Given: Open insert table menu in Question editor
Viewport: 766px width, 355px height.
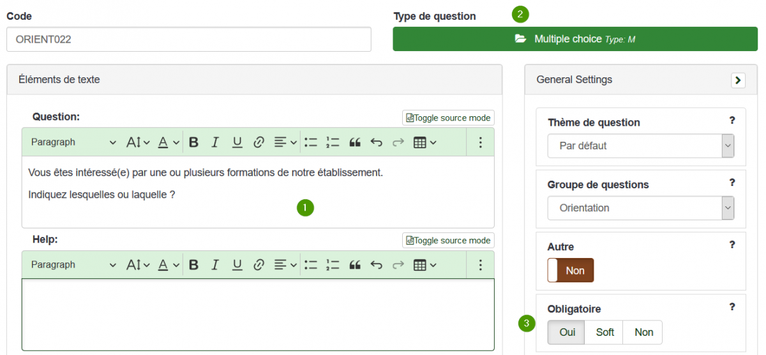Looking at the screenshot, I should tap(424, 142).
